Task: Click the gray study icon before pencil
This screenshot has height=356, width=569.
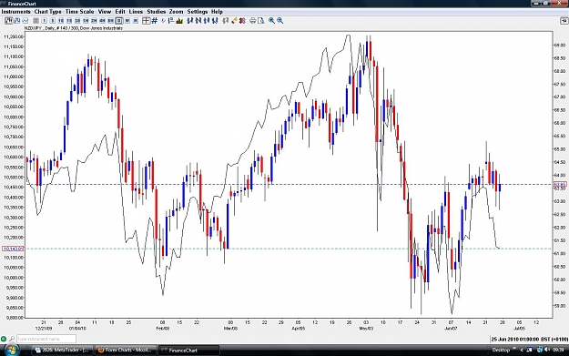Action: pyautogui.click(x=225, y=21)
